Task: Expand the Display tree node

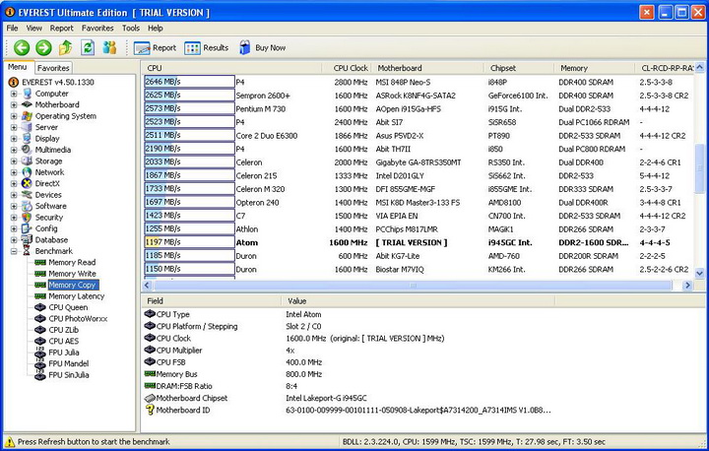Action: [14, 139]
